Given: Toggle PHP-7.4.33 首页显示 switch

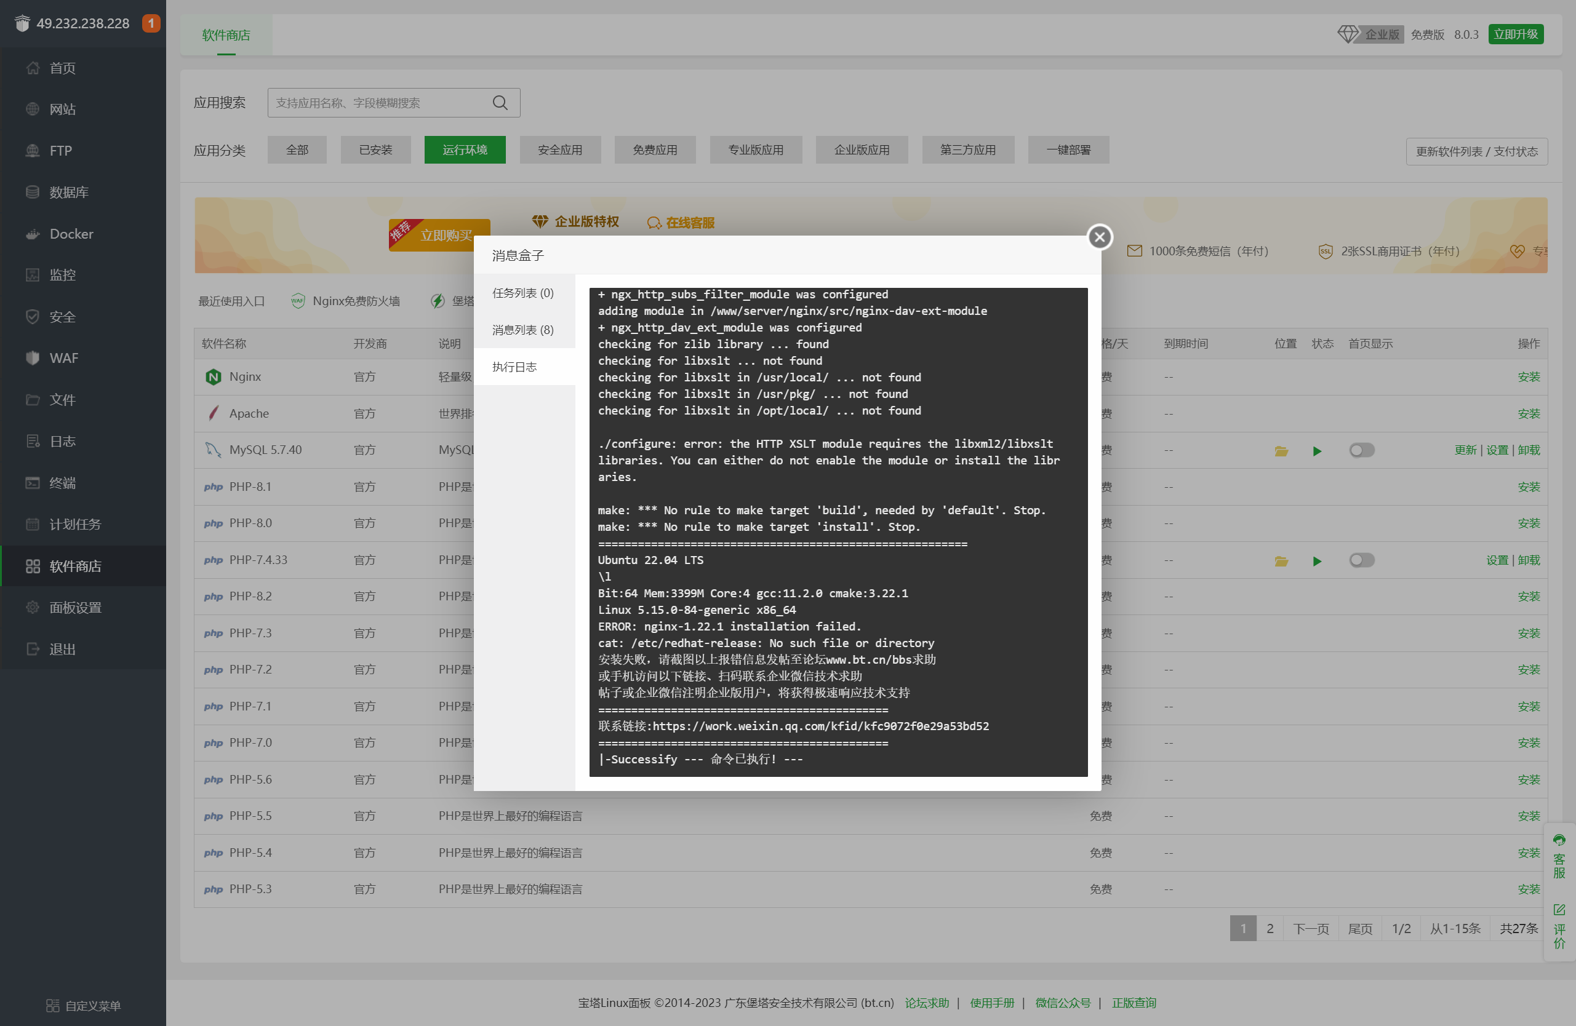Looking at the screenshot, I should (1361, 560).
